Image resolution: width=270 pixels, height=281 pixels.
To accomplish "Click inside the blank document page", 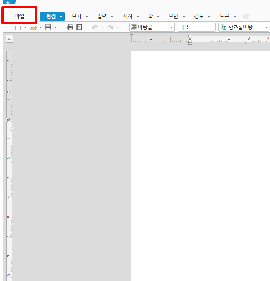I will [x=201, y=166].
